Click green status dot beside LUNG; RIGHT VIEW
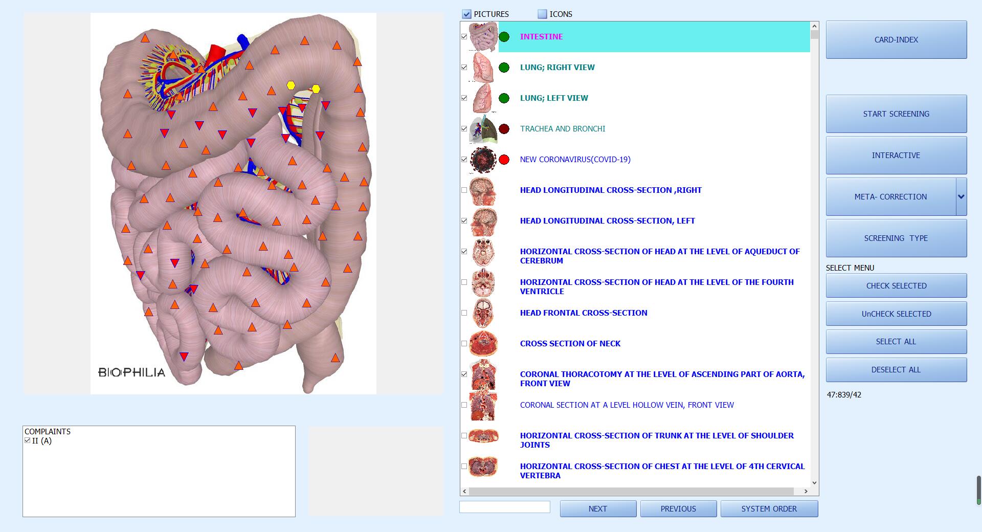The height and width of the screenshot is (532, 982). [x=504, y=68]
